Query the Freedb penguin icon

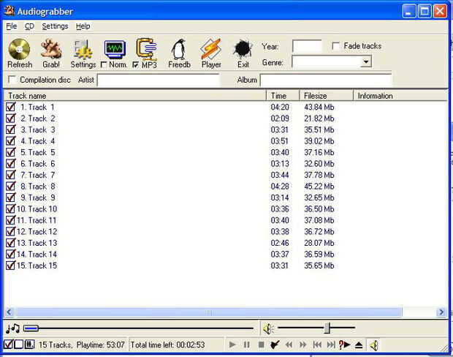(x=179, y=49)
